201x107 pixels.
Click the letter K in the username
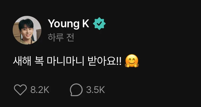tap(86, 23)
